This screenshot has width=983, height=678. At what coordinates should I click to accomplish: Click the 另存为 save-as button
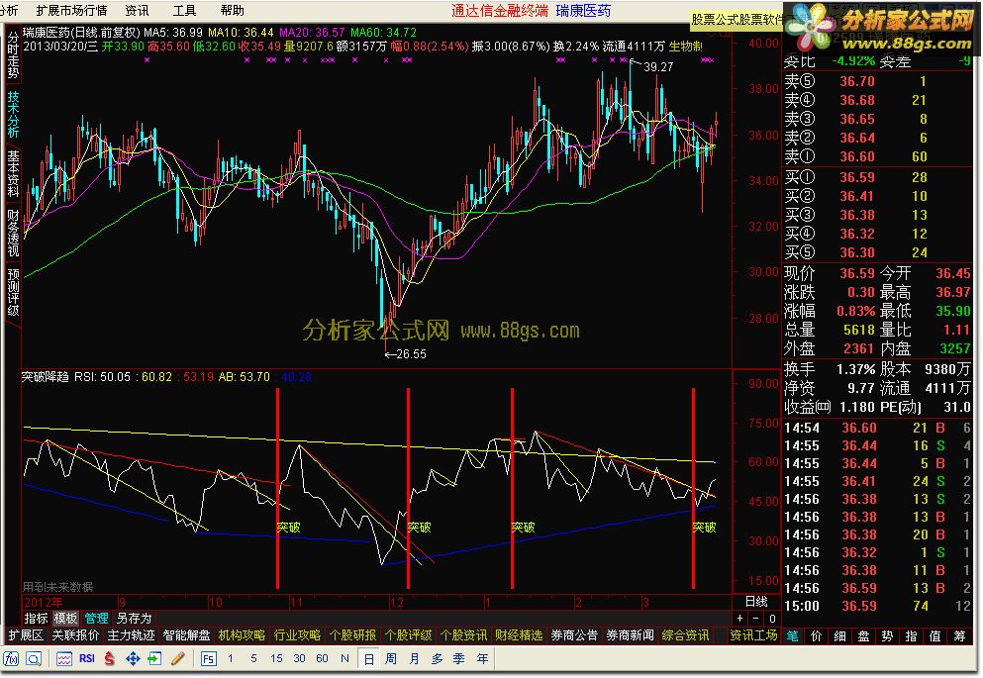[135, 619]
